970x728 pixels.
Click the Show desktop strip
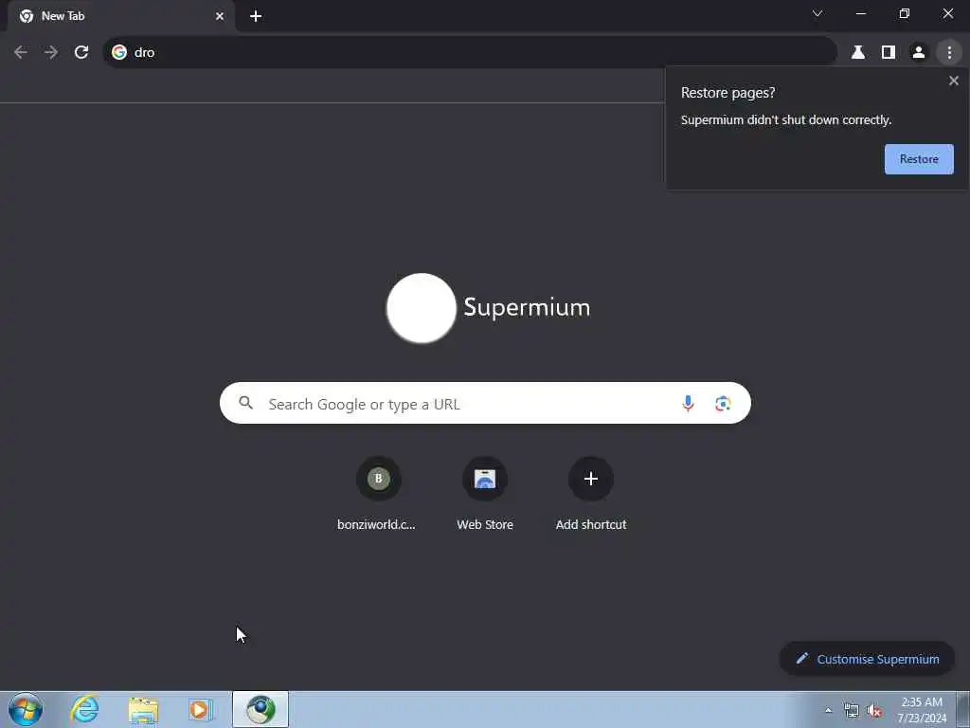click(963, 709)
